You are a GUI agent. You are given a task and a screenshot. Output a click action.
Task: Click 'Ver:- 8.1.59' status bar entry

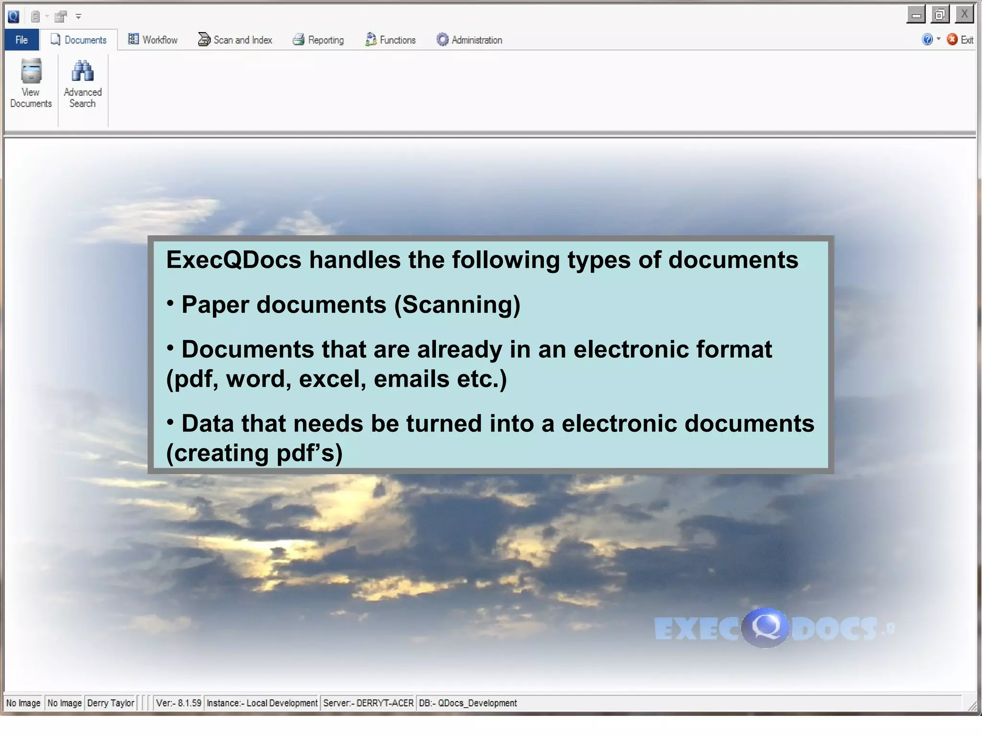point(178,703)
